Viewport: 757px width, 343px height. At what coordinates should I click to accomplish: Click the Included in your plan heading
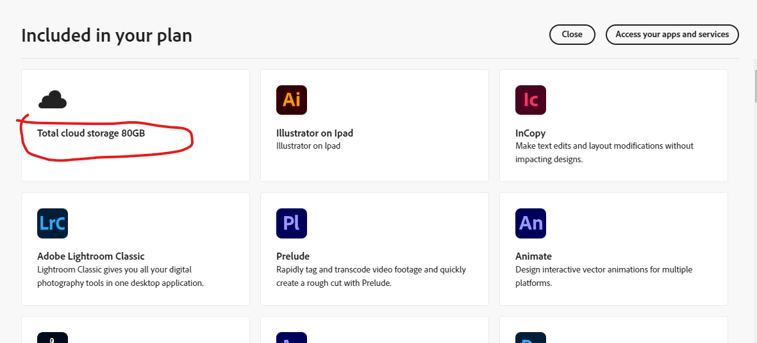tap(106, 35)
